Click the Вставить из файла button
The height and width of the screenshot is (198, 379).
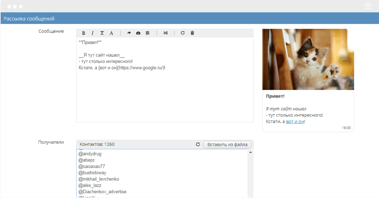click(227, 145)
